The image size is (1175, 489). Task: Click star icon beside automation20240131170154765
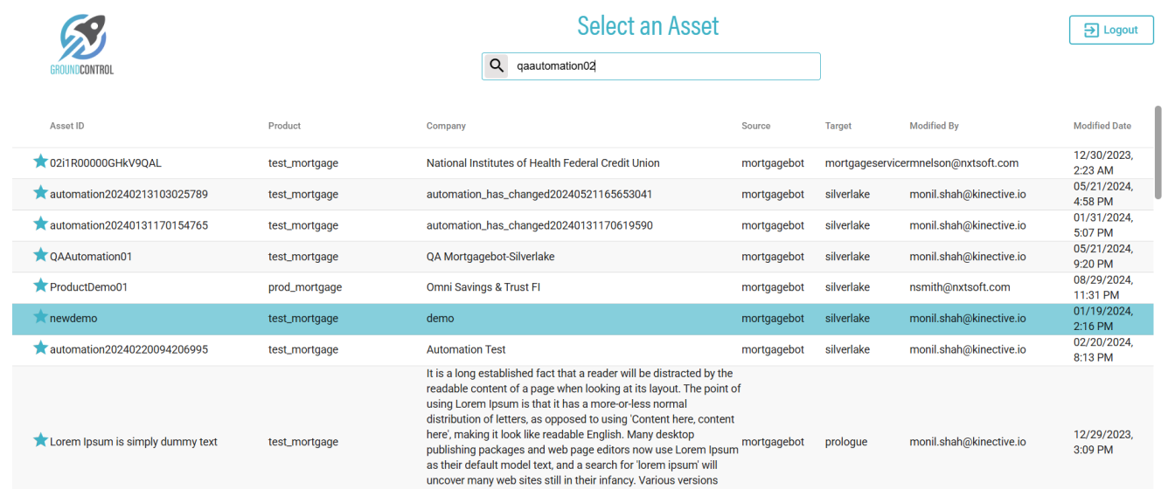tap(40, 224)
